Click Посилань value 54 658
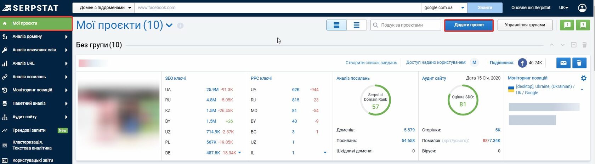This screenshot has height=164, width=595. coord(408,141)
